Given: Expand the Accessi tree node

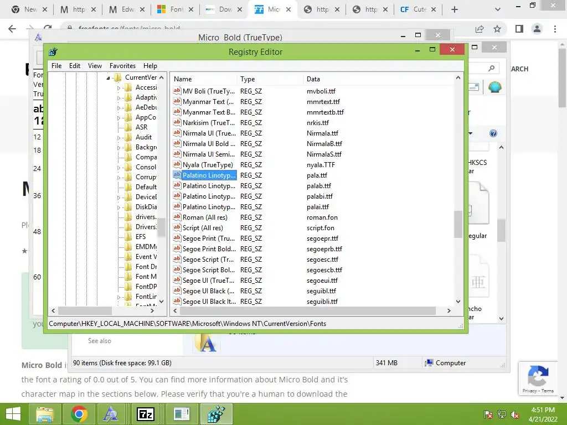Looking at the screenshot, I should tap(118, 88).
